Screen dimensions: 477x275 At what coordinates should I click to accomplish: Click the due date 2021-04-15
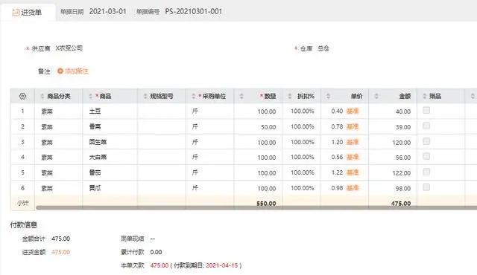[x=222, y=265]
